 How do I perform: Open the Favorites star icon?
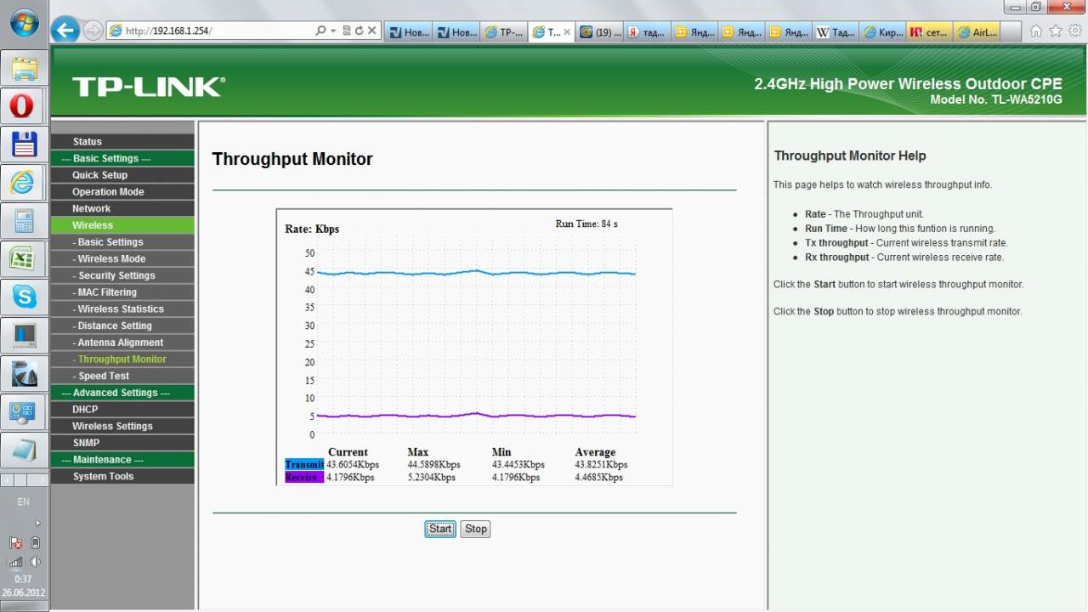coord(1056,31)
